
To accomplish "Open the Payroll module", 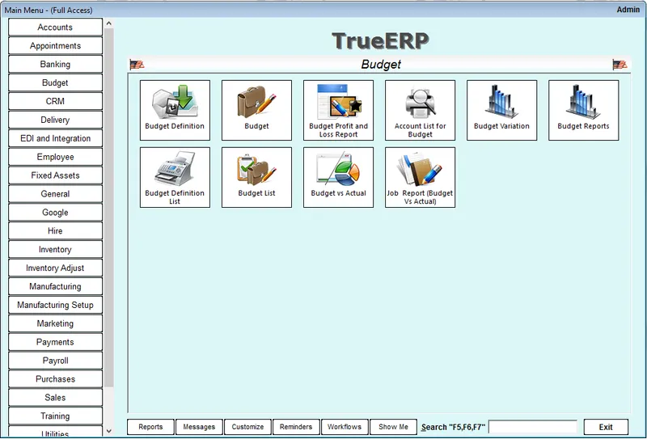I will 55,361.
